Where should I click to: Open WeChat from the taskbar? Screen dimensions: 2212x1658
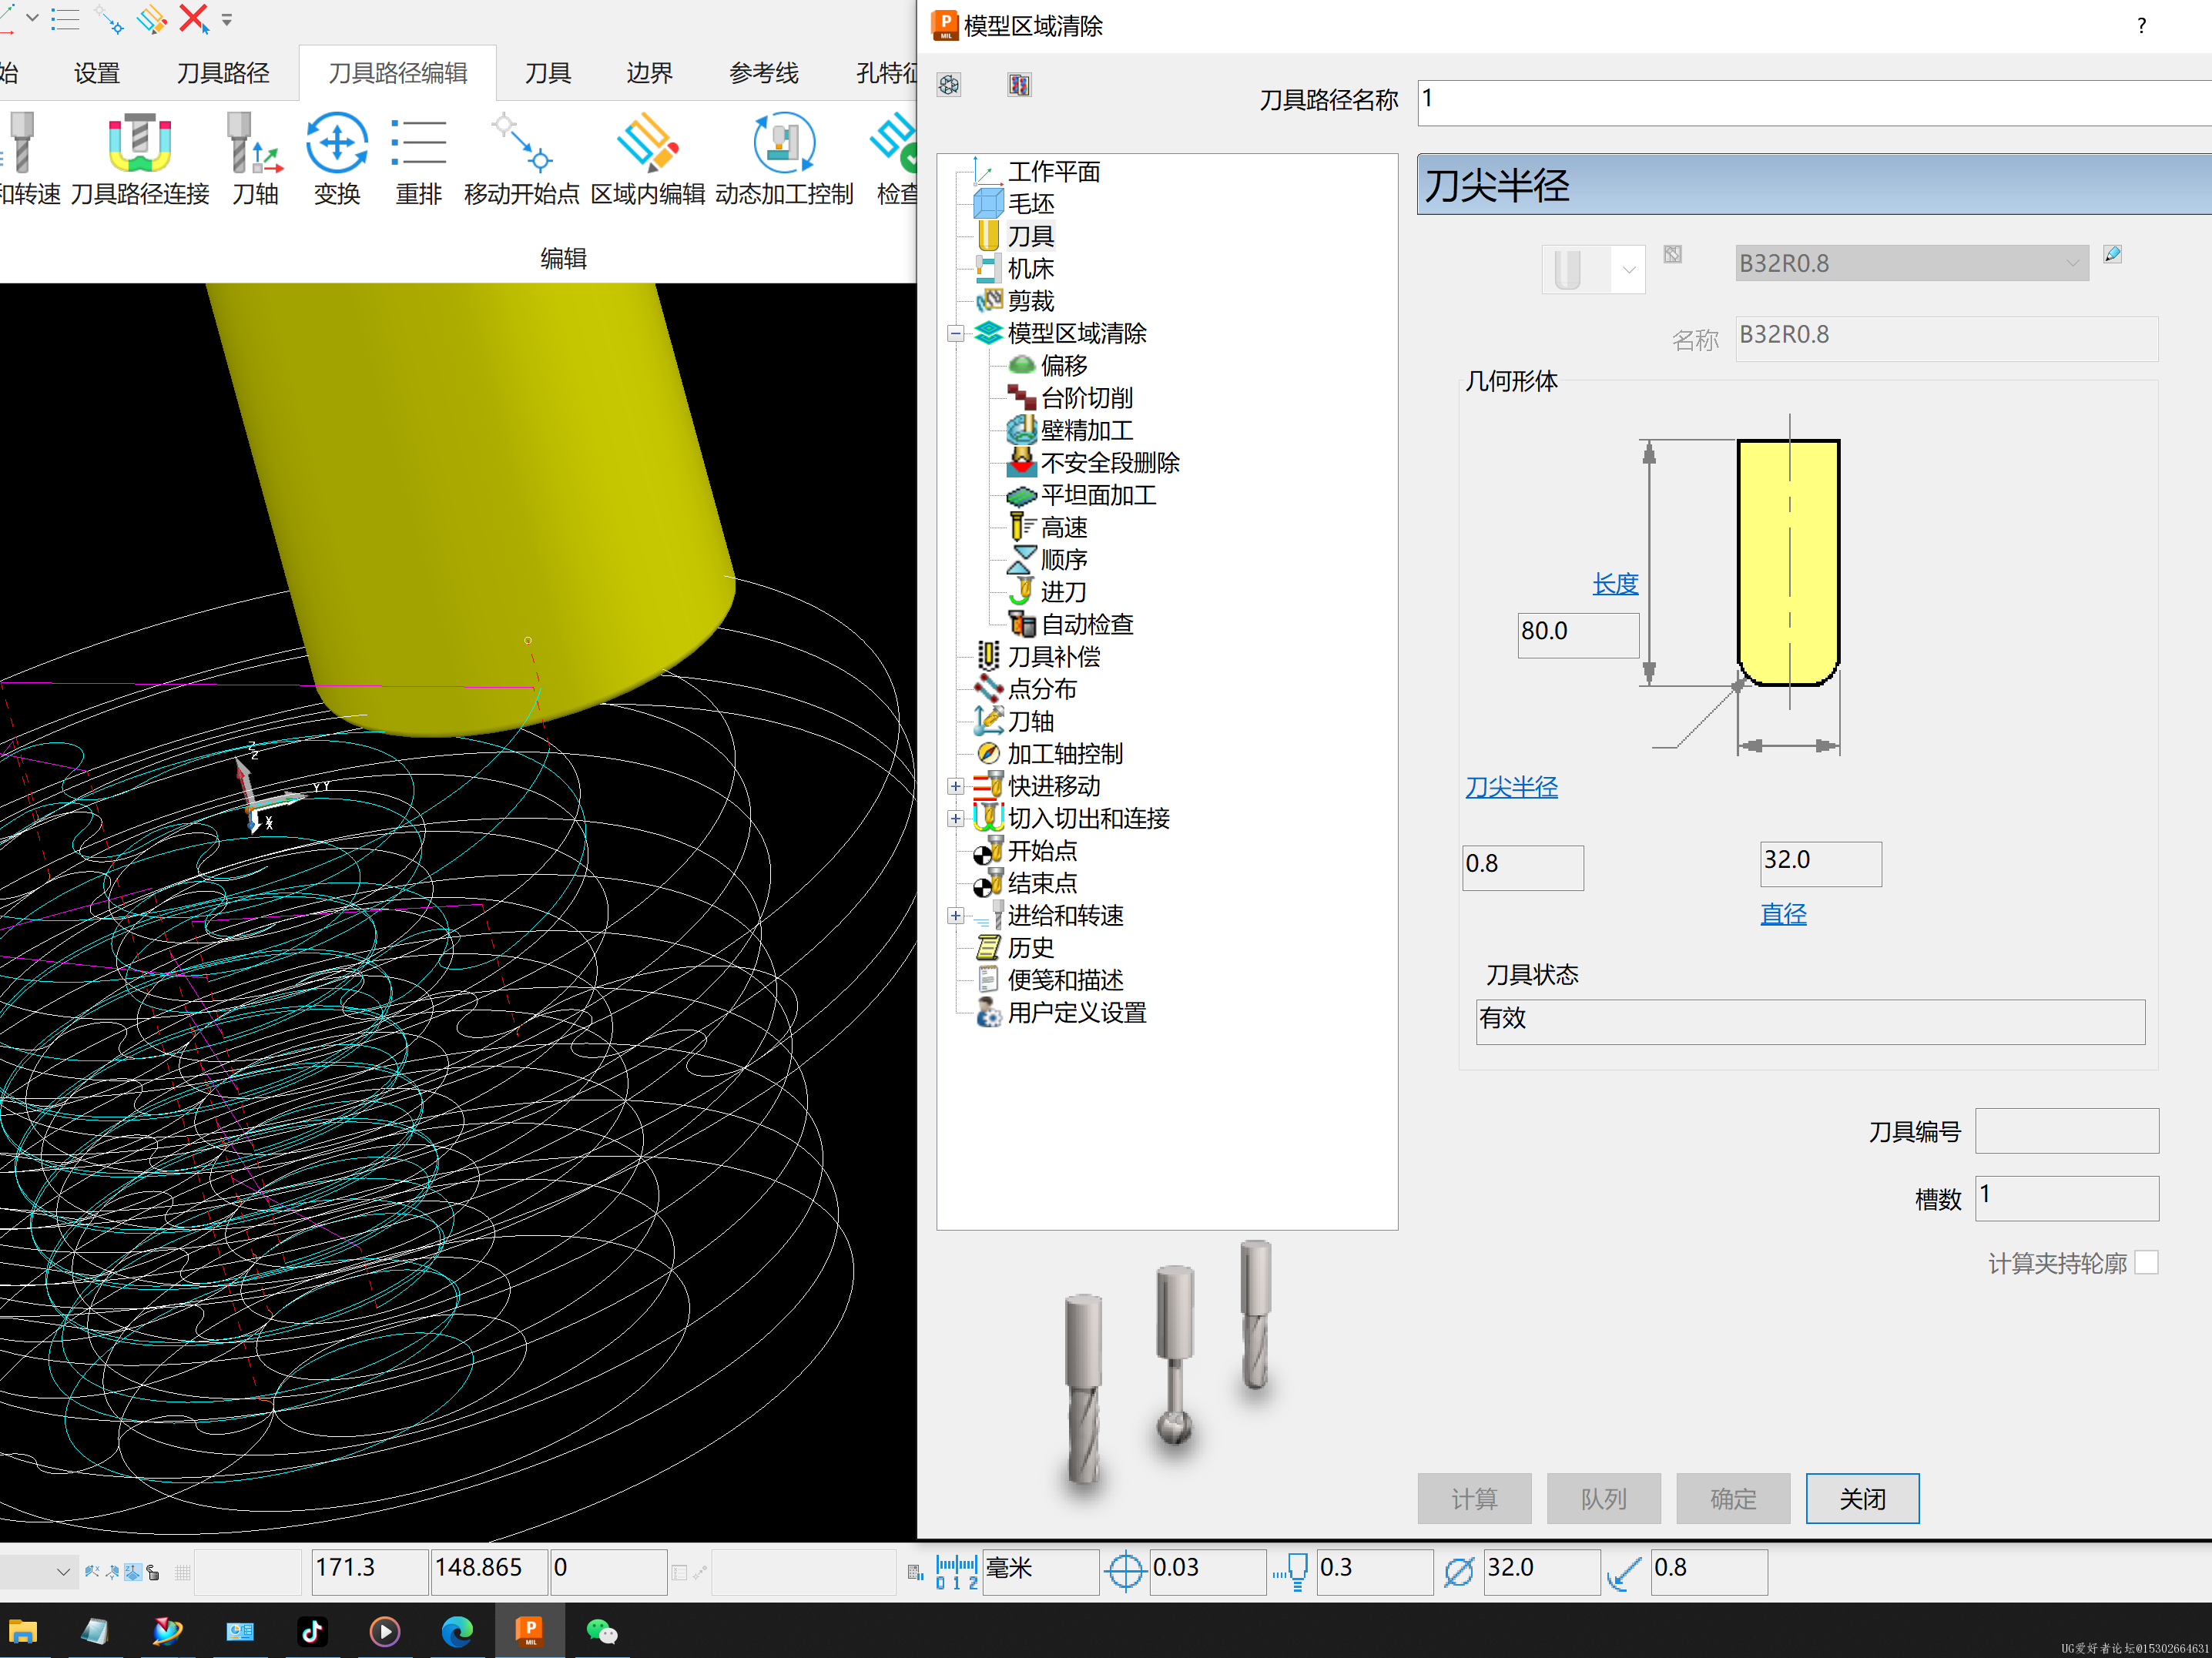tap(601, 1631)
